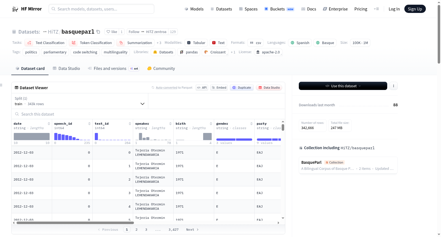This screenshot has height=237, width=441.
Task: Select the parliamentary tag
Action: pyautogui.click(x=55, y=52)
